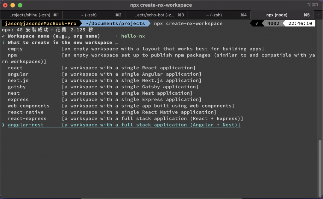Screen dimensions: 323x199
Task: Open the ..ects/echo-bot terminal tab
Action: 156,15
